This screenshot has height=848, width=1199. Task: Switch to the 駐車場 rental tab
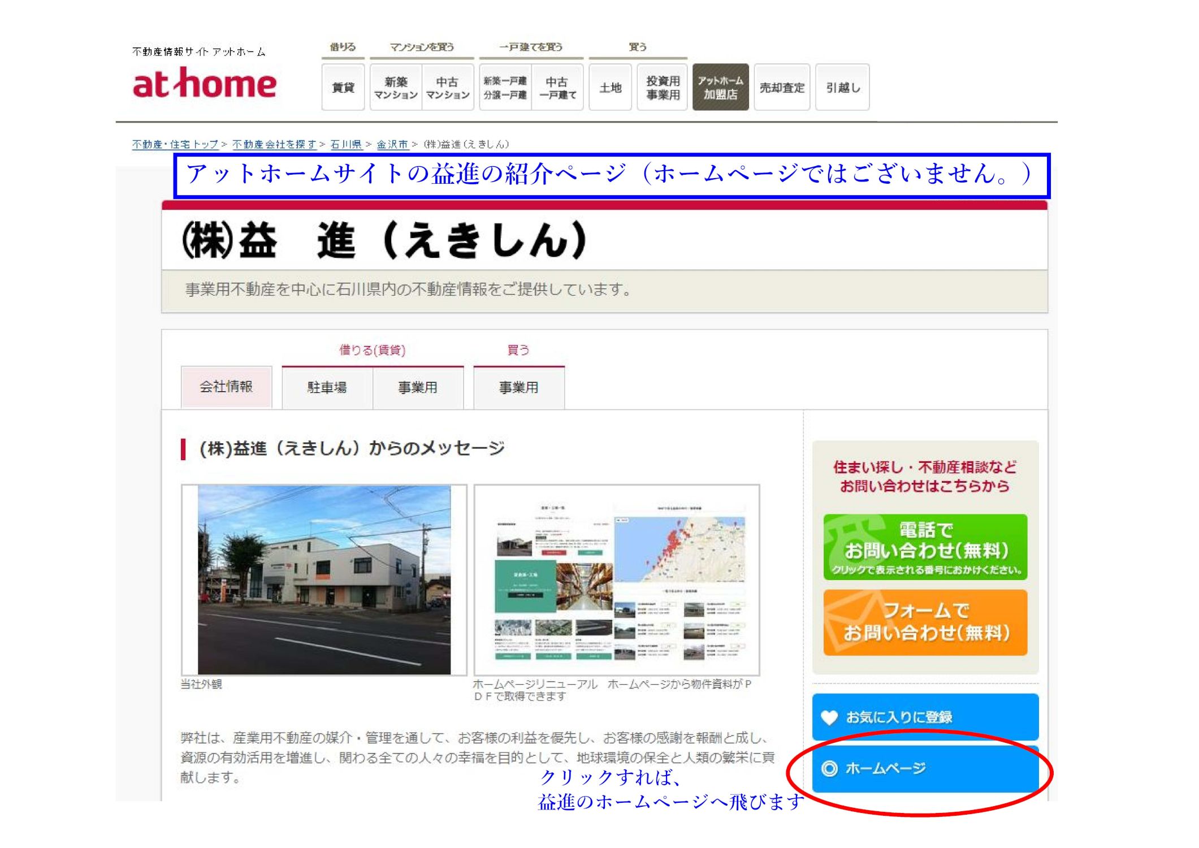[x=327, y=387]
